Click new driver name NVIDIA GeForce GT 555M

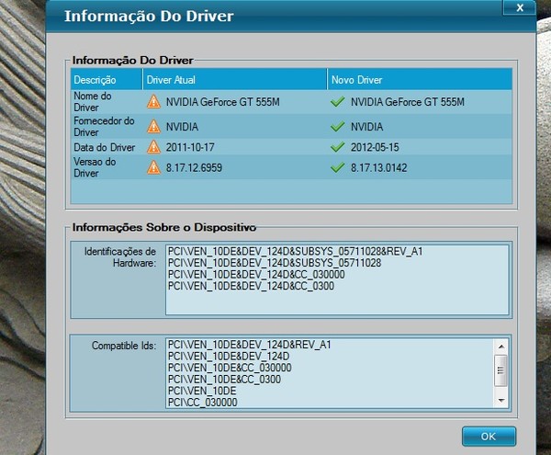point(408,102)
